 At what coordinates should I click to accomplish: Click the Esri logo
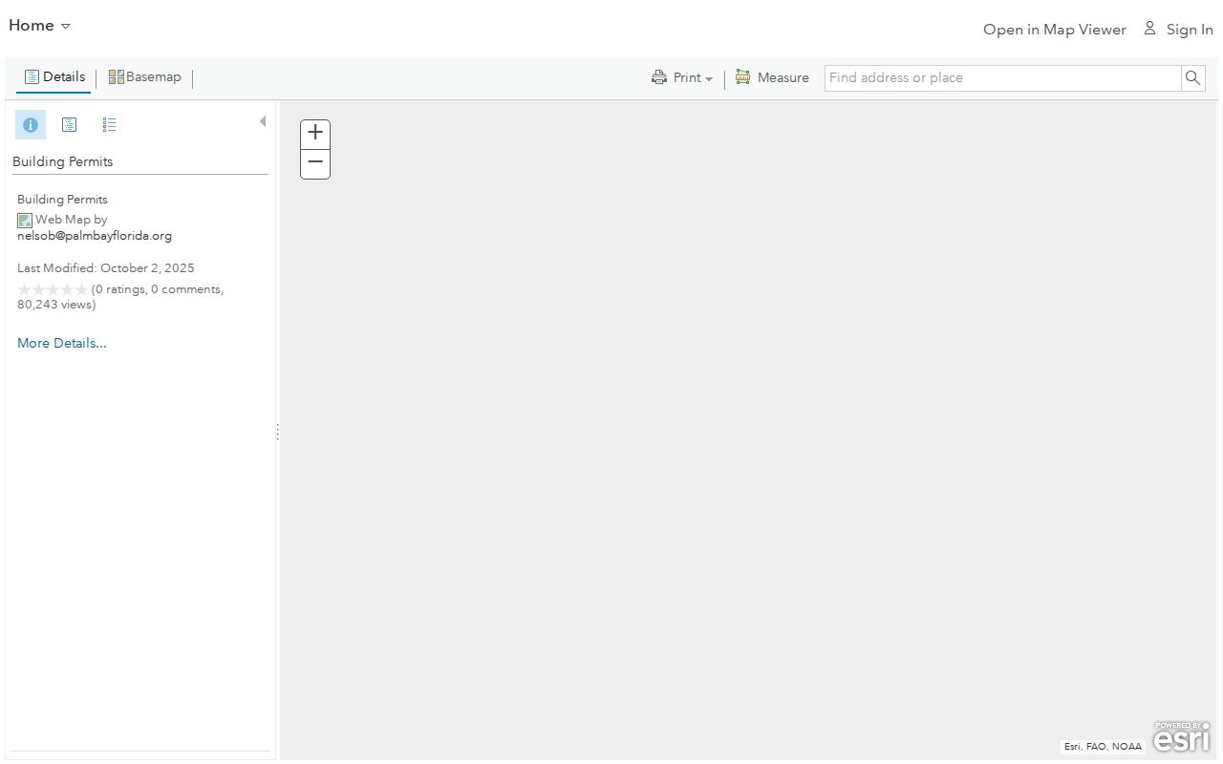click(1182, 736)
